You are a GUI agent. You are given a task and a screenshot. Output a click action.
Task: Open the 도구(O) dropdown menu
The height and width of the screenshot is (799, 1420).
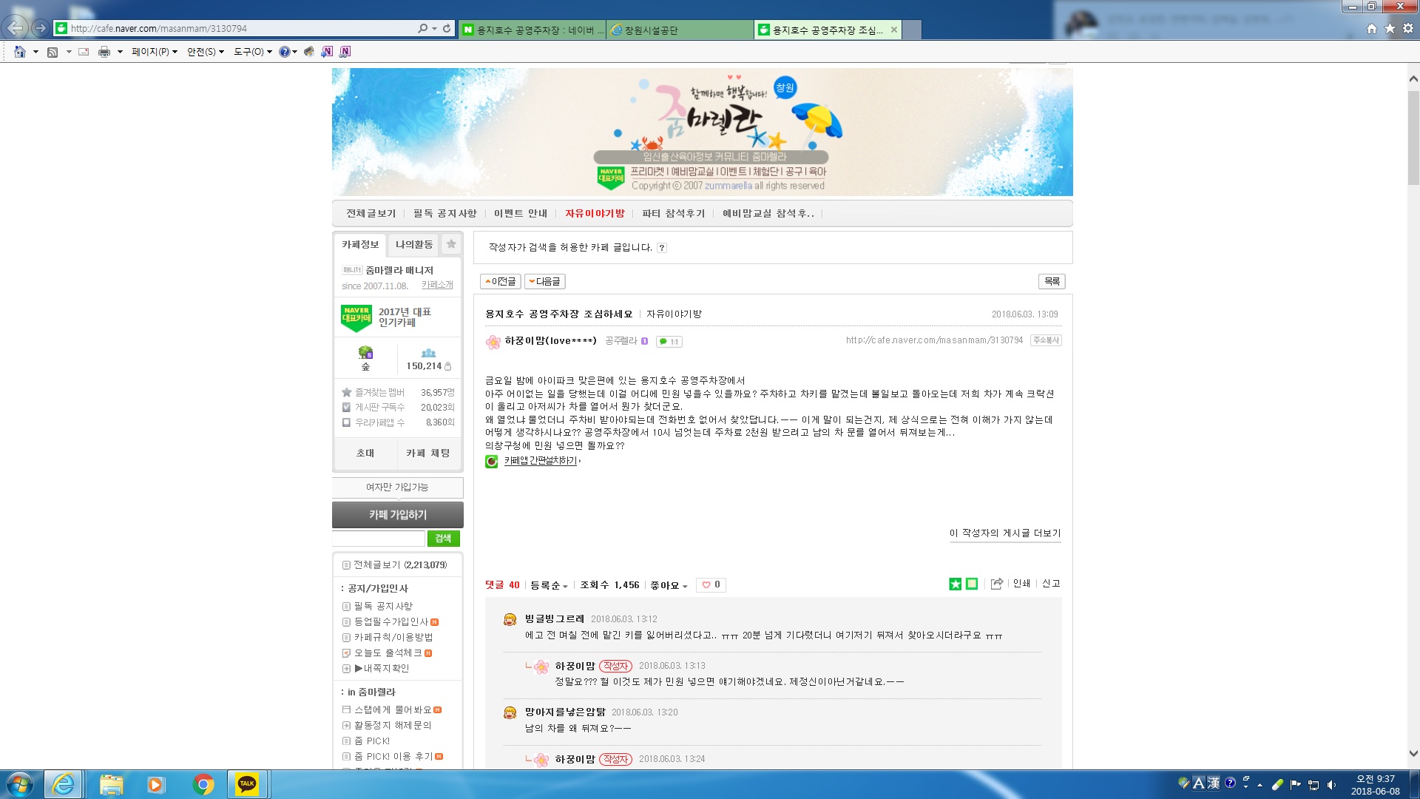click(x=253, y=52)
